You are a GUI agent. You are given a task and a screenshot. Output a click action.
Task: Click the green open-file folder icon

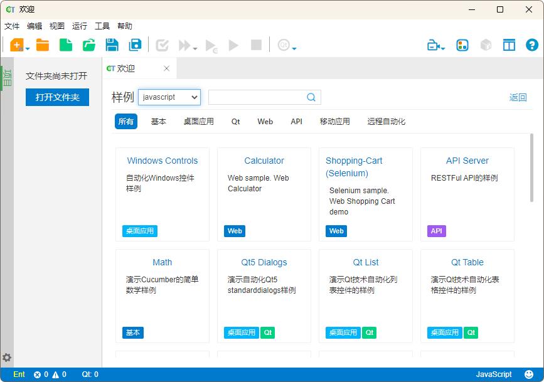[x=89, y=45]
